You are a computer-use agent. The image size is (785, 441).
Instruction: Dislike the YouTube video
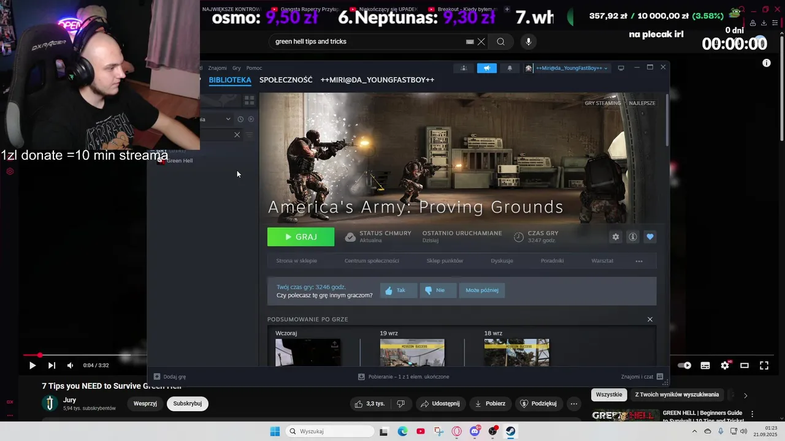pyautogui.click(x=400, y=404)
